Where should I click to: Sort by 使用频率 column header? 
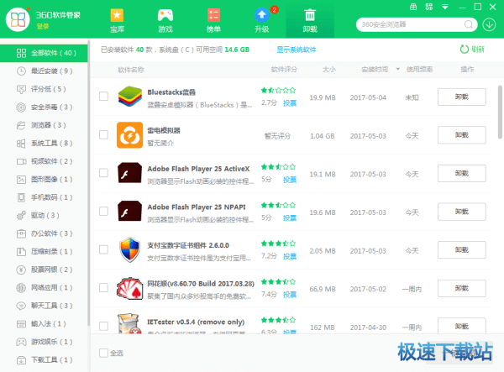(x=419, y=70)
